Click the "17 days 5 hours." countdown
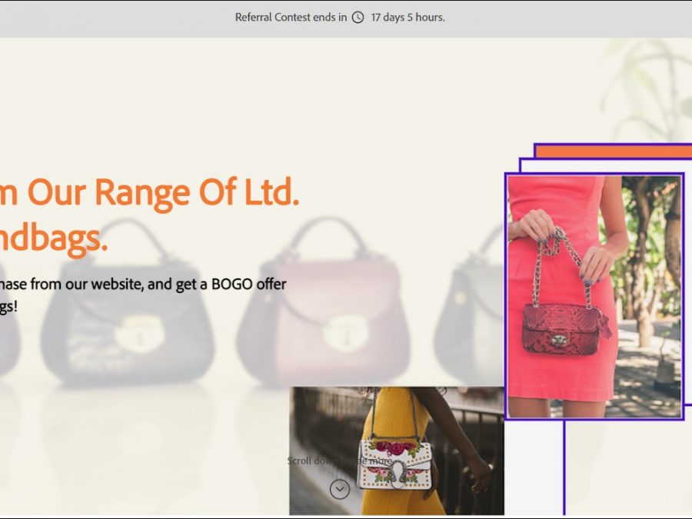The width and height of the screenshot is (692, 519). 408,18
